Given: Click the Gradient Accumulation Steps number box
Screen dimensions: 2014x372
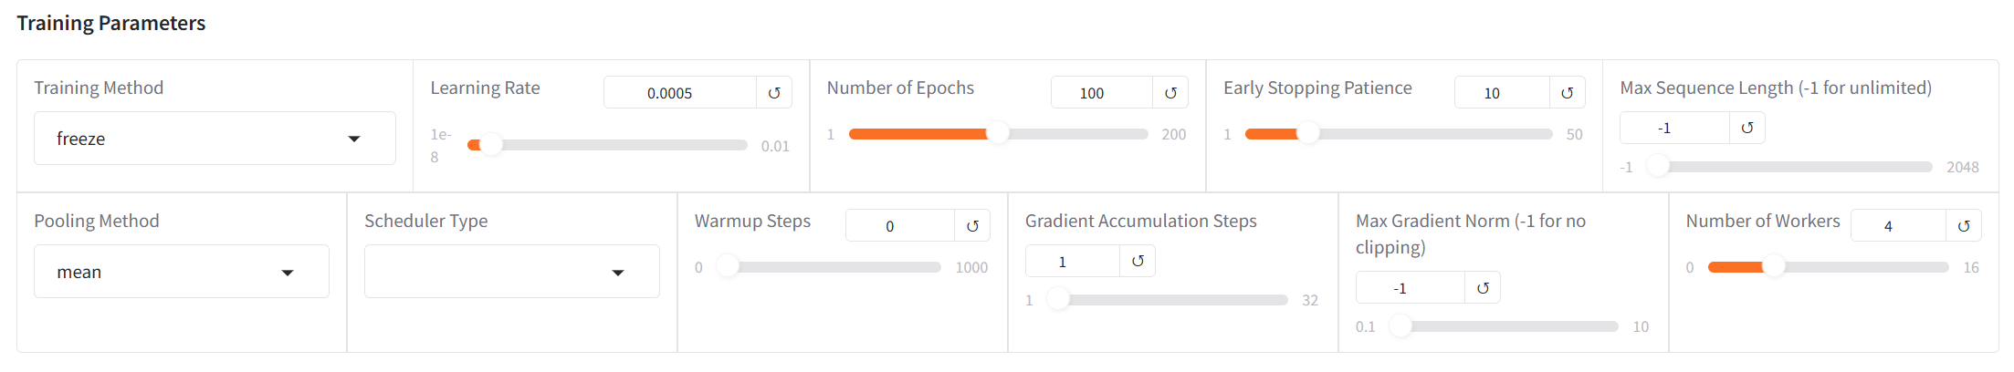Looking at the screenshot, I should click(1073, 261).
